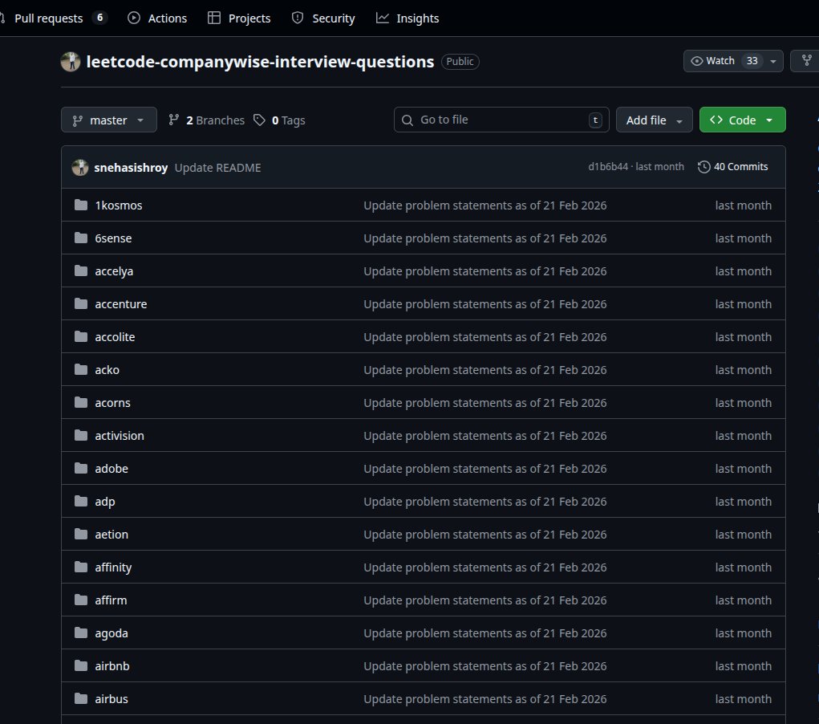Click the fork icon button
Viewport: 819px width, 724px height.
point(806,61)
